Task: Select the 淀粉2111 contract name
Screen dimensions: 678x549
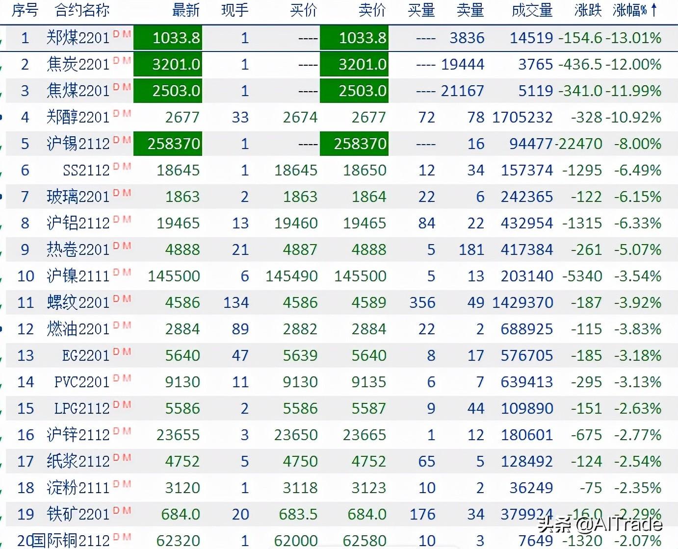Action: click(78, 488)
